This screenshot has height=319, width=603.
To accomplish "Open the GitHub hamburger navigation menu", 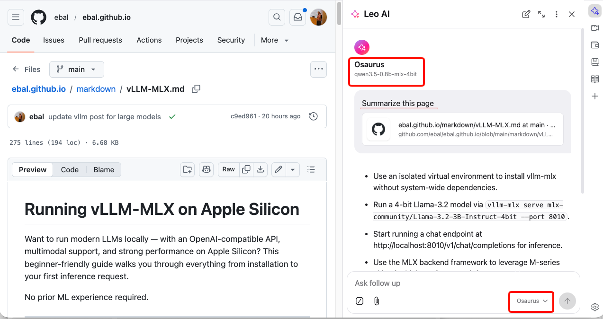I will point(16,18).
